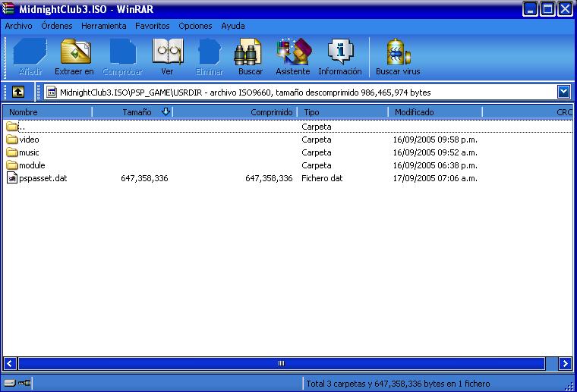The width and height of the screenshot is (577, 392).
Task: Run the Buscar virus scan
Action: (x=398, y=57)
